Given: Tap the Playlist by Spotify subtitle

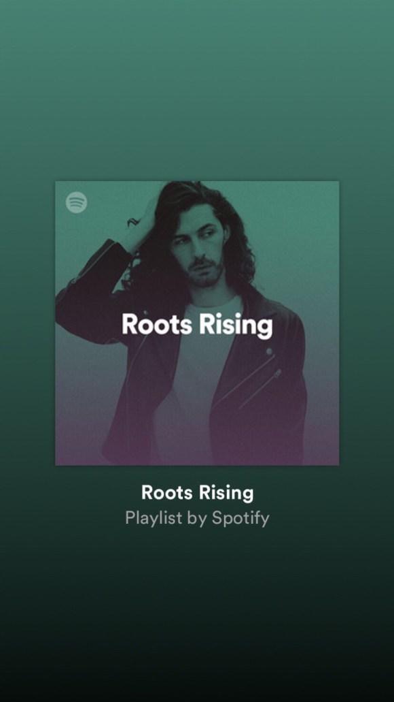Looking at the screenshot, I should click(x=197, y=518).
